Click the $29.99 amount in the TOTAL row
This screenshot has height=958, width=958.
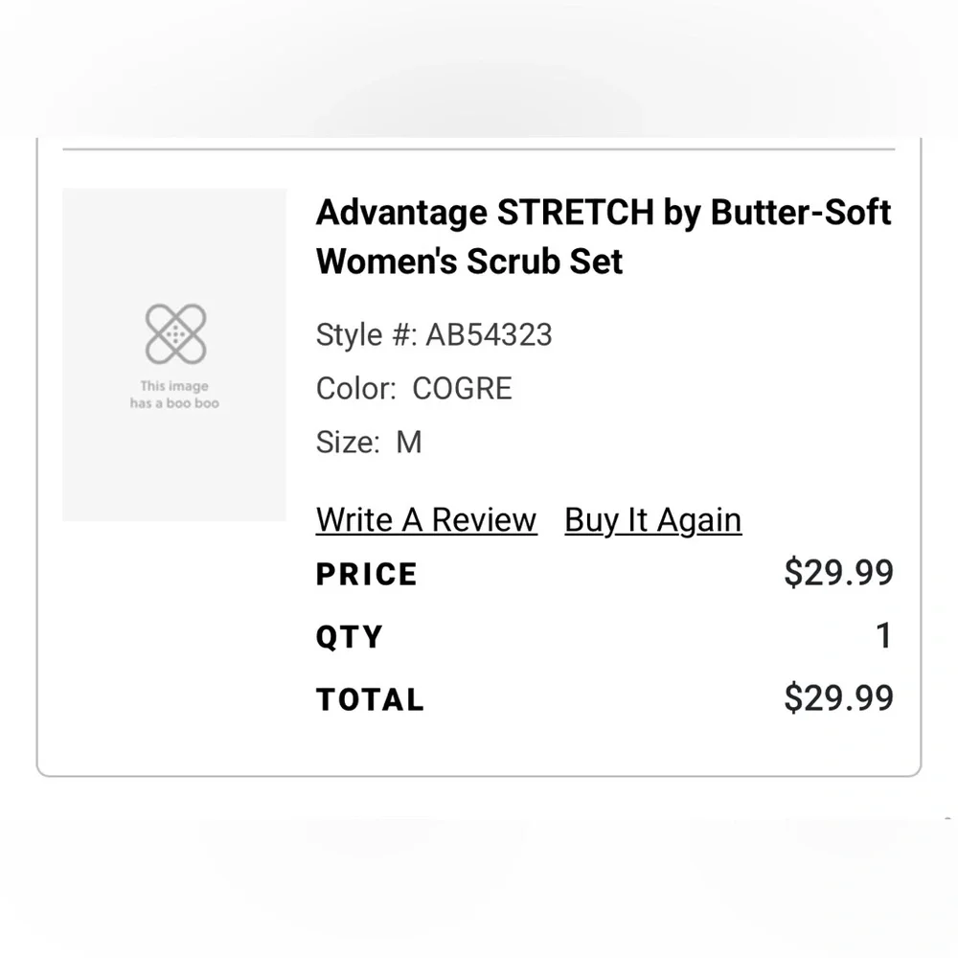pos(838,697)
